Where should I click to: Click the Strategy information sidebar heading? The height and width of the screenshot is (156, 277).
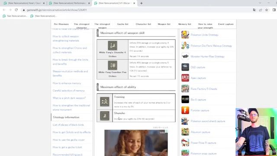click(x=66, y=117)
